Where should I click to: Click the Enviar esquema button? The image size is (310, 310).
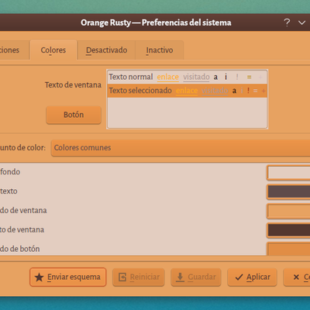click(x=68, y=277)
